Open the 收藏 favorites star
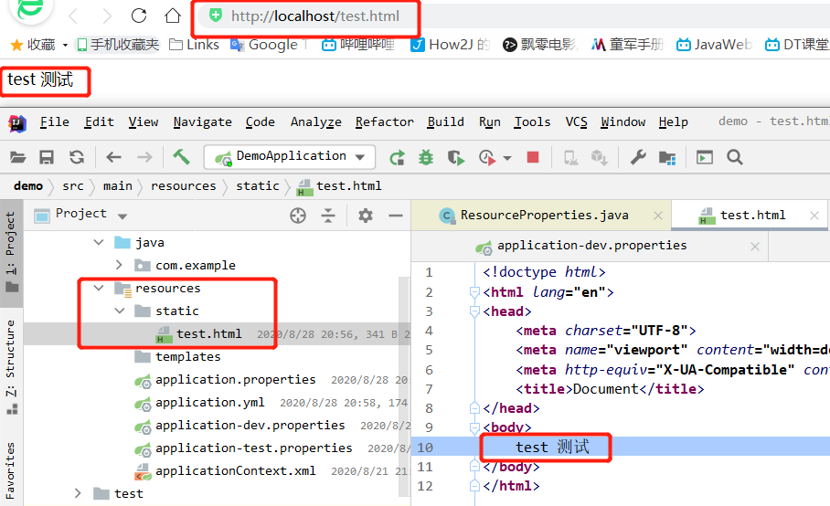 point(17,45)
